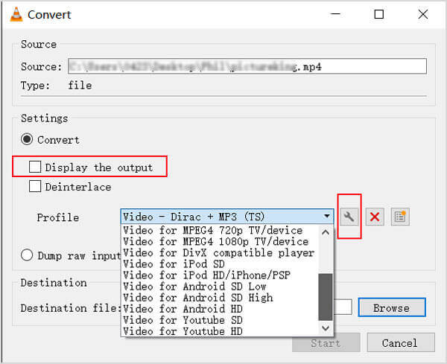Image resolution: width=447 pixels, height=364 pixels.
Task: Toggle the Deinterlace checkbox
Action: (x=35, y=186)
